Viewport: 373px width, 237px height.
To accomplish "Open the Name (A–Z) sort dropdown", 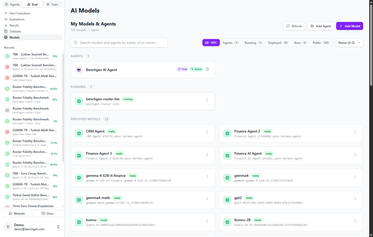I will (x=349, y=43).
